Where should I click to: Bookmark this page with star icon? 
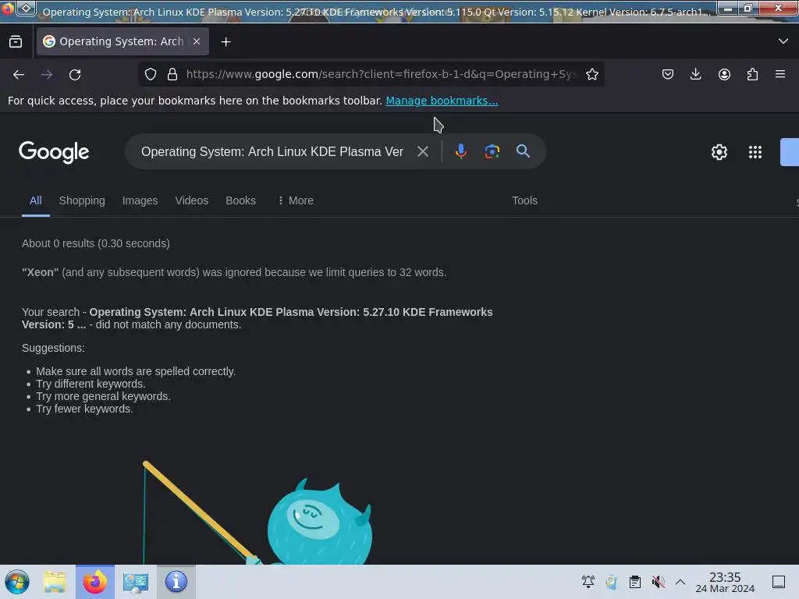pyautogui.click(x=592, y=74)
